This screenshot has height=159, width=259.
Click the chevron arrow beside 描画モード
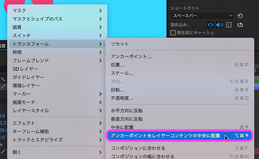[x=100, y=102]
